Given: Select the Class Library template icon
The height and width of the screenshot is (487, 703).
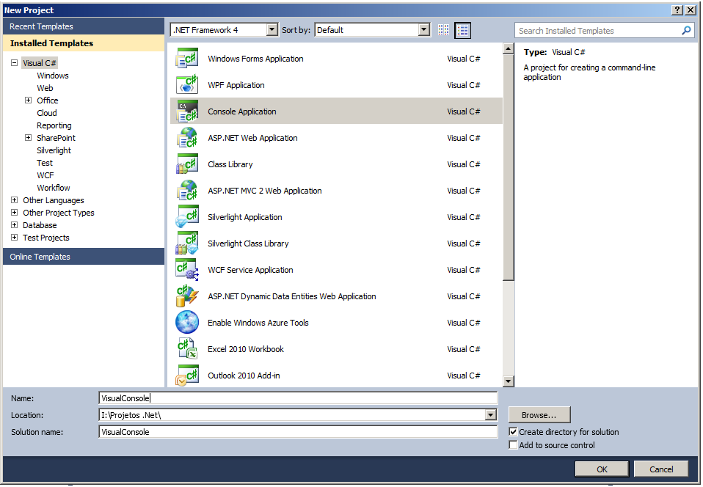Looking at the screenshot, I should click(x=187, y=164).
